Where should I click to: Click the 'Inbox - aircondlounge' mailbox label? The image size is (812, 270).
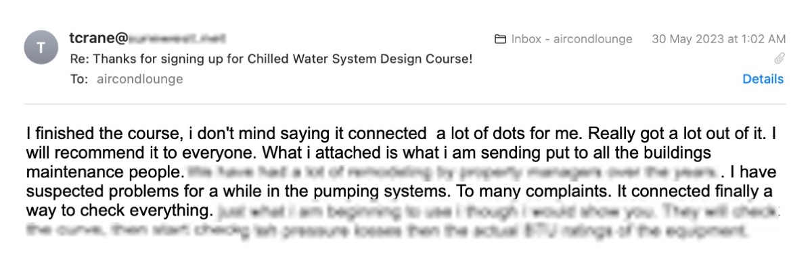(x=572, y=39)
